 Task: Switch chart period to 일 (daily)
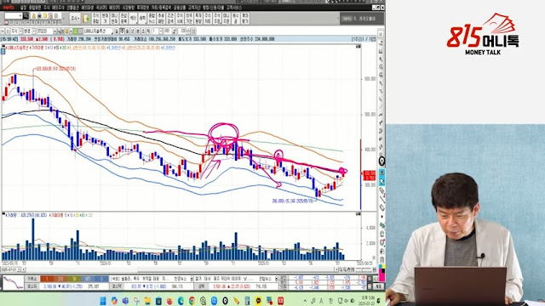117,31
